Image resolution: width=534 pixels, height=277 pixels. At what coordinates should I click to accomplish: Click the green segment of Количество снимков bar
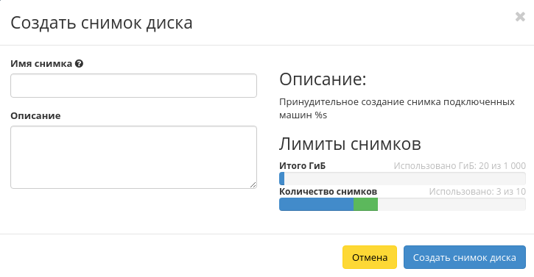[365, 204]
